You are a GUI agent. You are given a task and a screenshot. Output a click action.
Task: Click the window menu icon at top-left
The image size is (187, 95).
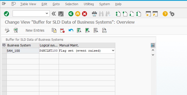4,4
